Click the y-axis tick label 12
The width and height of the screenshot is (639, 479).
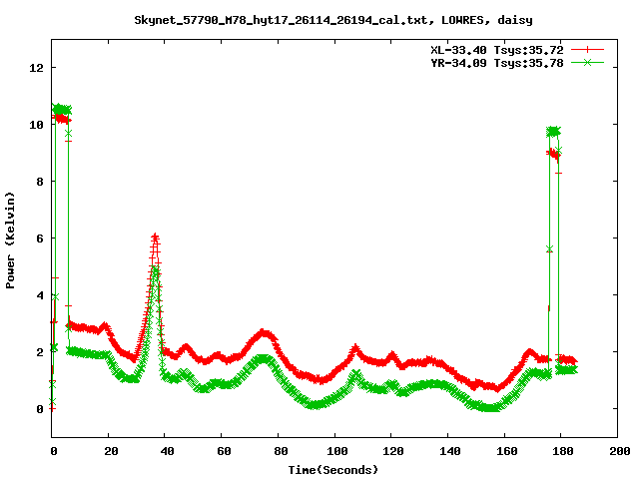(36, 68)
